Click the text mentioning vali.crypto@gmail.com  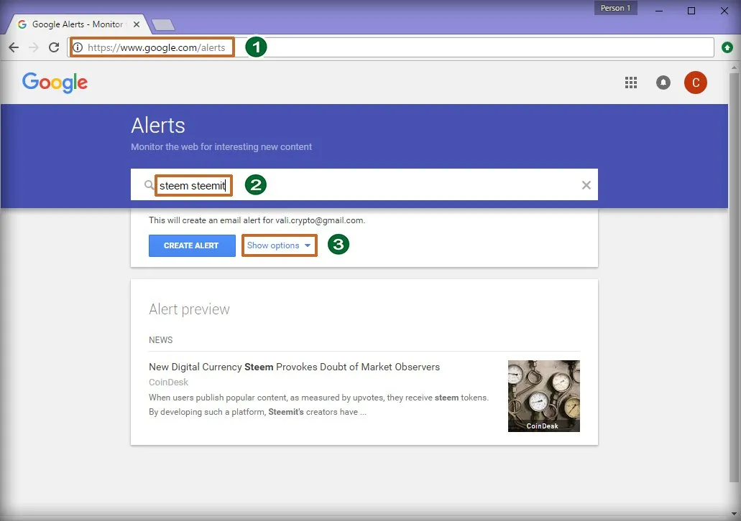pos(257,220)
